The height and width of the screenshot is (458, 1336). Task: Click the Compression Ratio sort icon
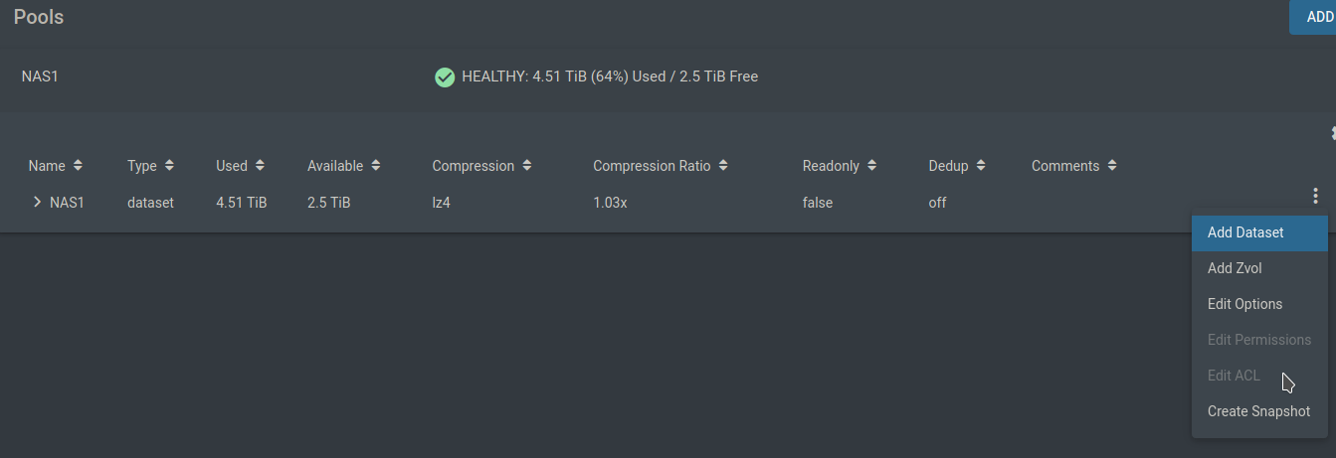[x=723, y=166]
